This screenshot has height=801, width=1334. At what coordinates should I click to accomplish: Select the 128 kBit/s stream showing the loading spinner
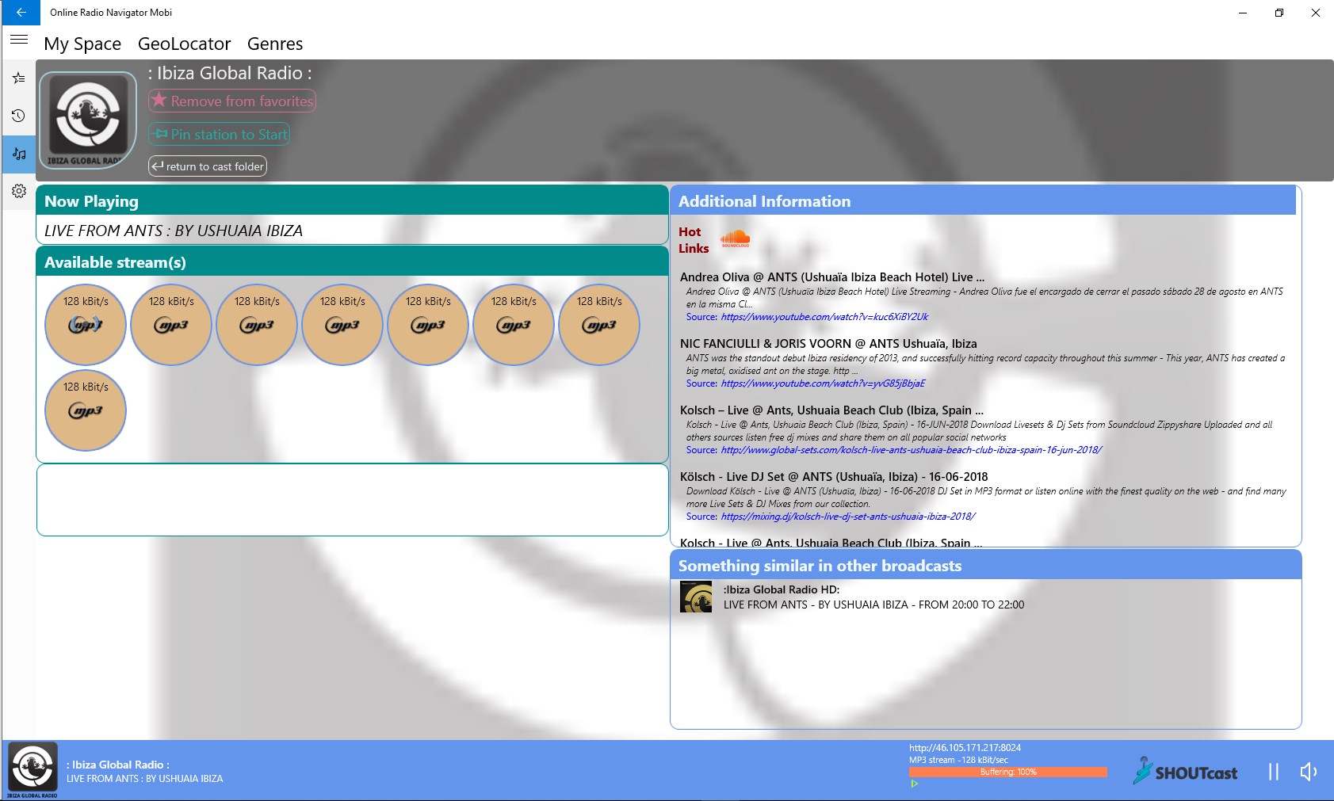(86, 324)
